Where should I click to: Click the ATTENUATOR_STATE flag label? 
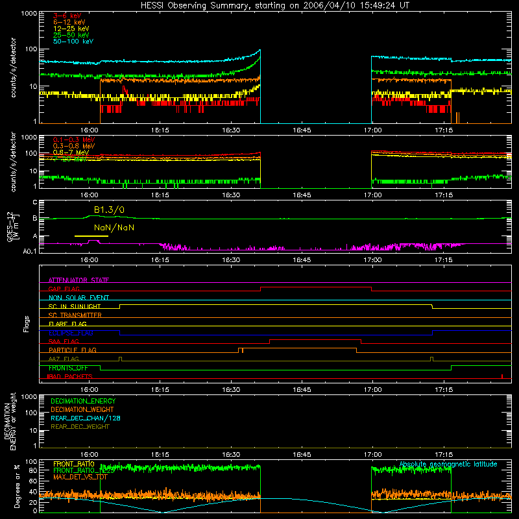tap(78, 280)
